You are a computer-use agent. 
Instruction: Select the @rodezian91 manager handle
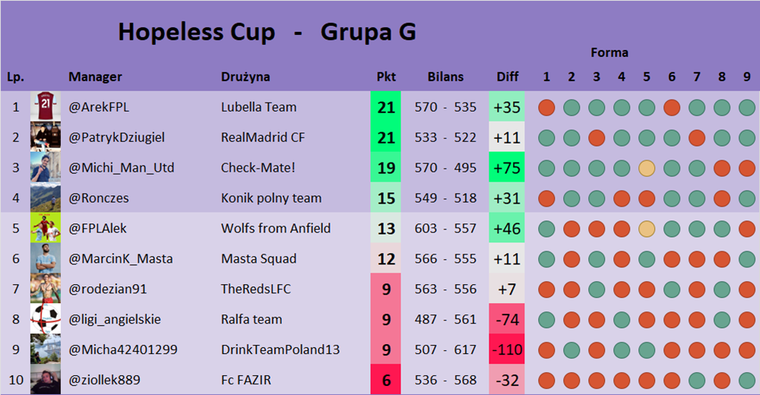[x=107, y=289]
